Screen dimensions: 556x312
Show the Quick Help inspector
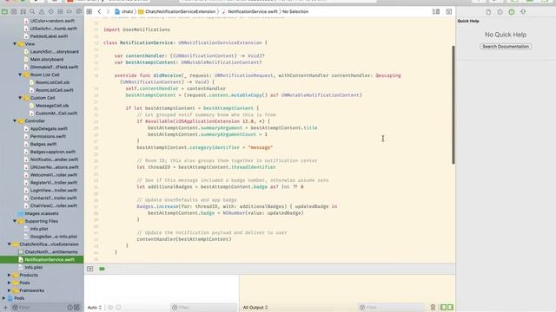pos(512,12)
